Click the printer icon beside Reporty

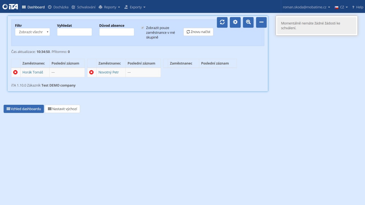coord(100,7)
